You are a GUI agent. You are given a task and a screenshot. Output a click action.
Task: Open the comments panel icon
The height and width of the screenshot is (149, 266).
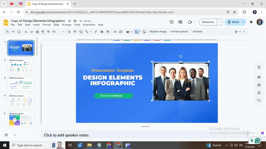pos(180,22)
